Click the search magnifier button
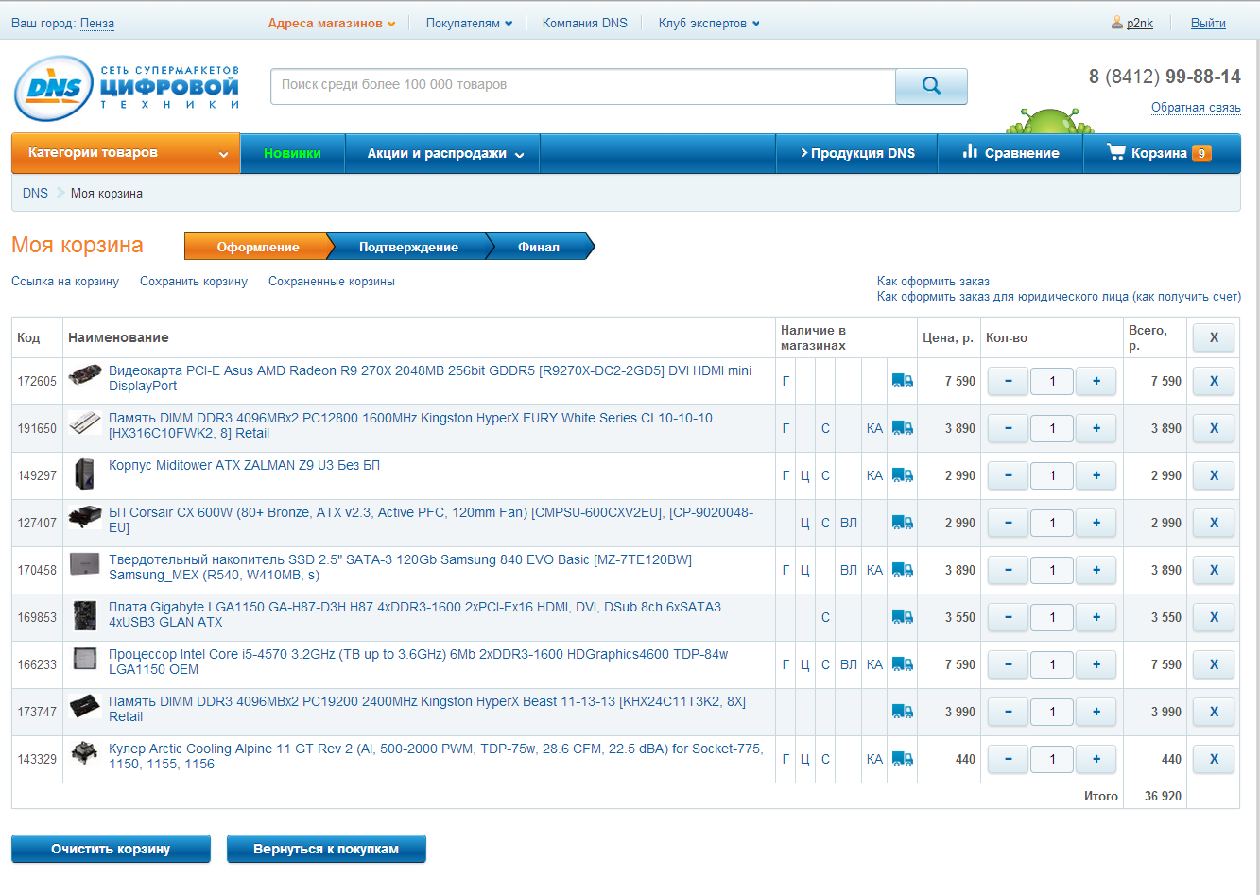The width and height of the screenshot is (1260, 895). click(930, 86)
